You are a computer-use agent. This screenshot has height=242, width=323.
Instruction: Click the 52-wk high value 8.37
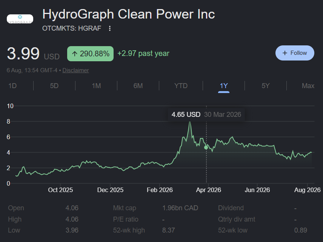(169, 230)
